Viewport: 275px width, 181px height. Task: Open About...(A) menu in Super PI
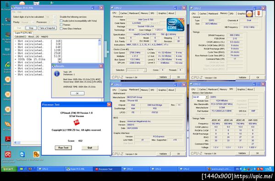pyautogui.click(x=33, y=37)
